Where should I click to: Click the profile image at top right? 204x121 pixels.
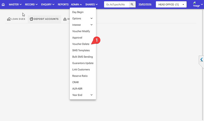(196, 4)
